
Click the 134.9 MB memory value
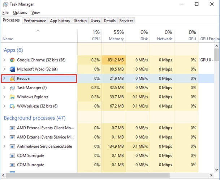[116, 146]
